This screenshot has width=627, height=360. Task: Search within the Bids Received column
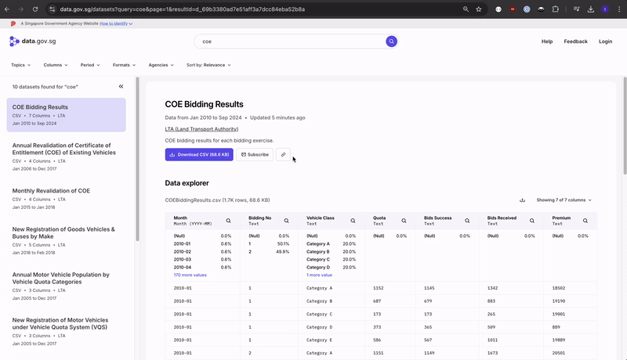(532, 221)
